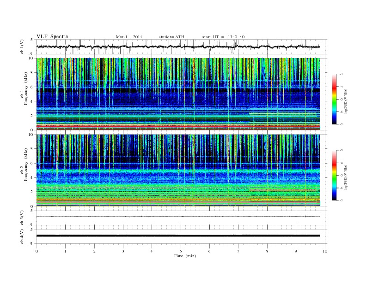Click time axis tick label "8"

point(267,251)
